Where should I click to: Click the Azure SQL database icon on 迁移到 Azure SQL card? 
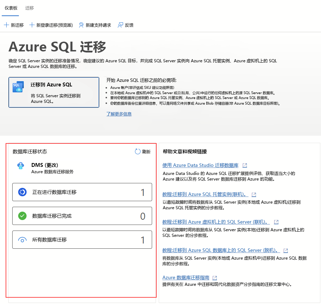pyautogui.click(x=17, y=87)
